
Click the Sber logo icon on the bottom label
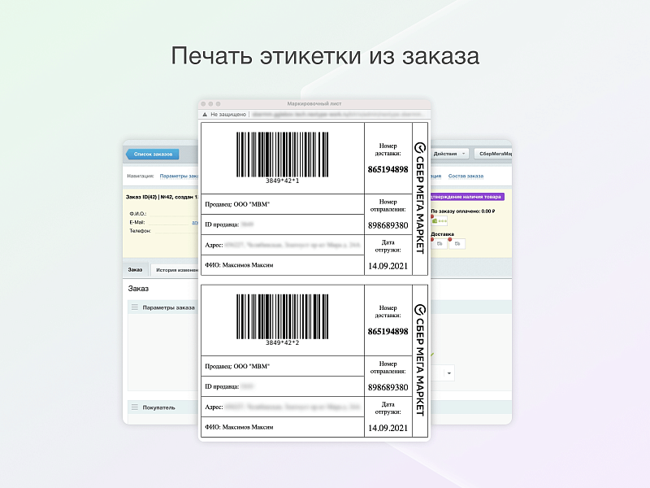(420, 310)
